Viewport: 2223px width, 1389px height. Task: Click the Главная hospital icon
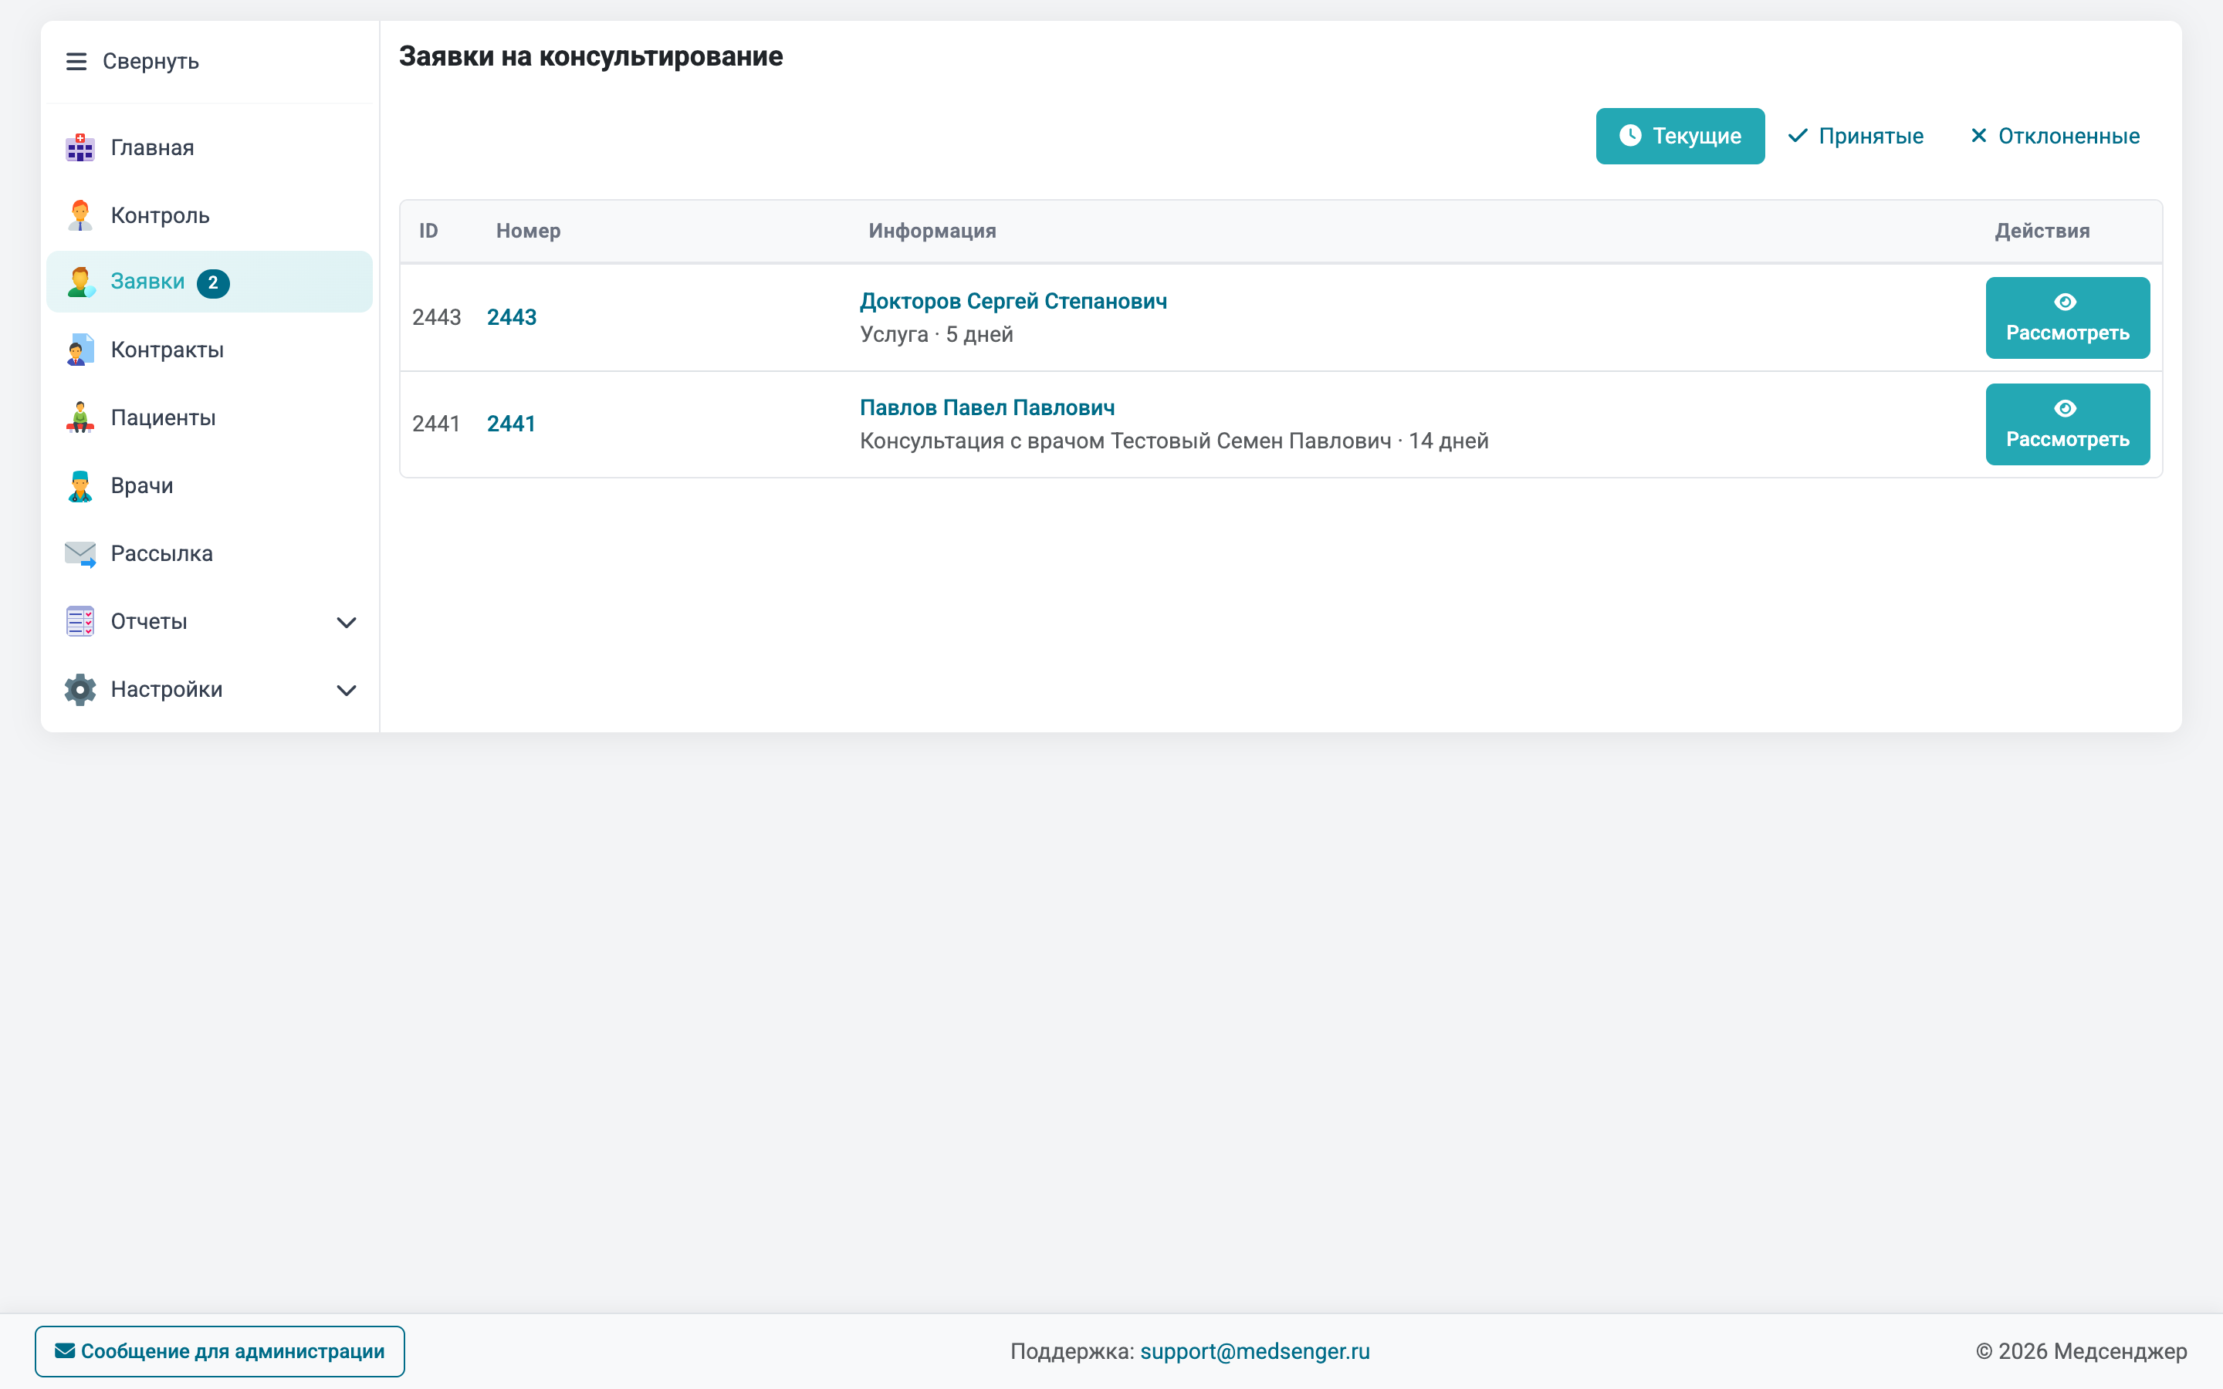[80, 148]
